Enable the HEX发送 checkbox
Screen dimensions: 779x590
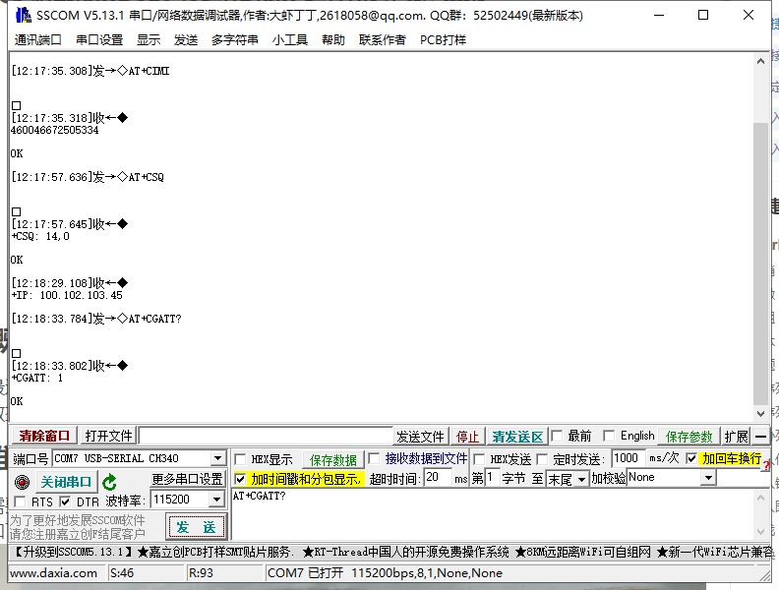click(479, 459)
